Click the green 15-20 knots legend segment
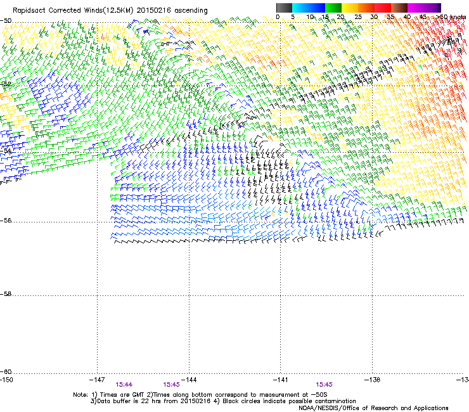This screenshot has height=412, width=469. [333, 8]
